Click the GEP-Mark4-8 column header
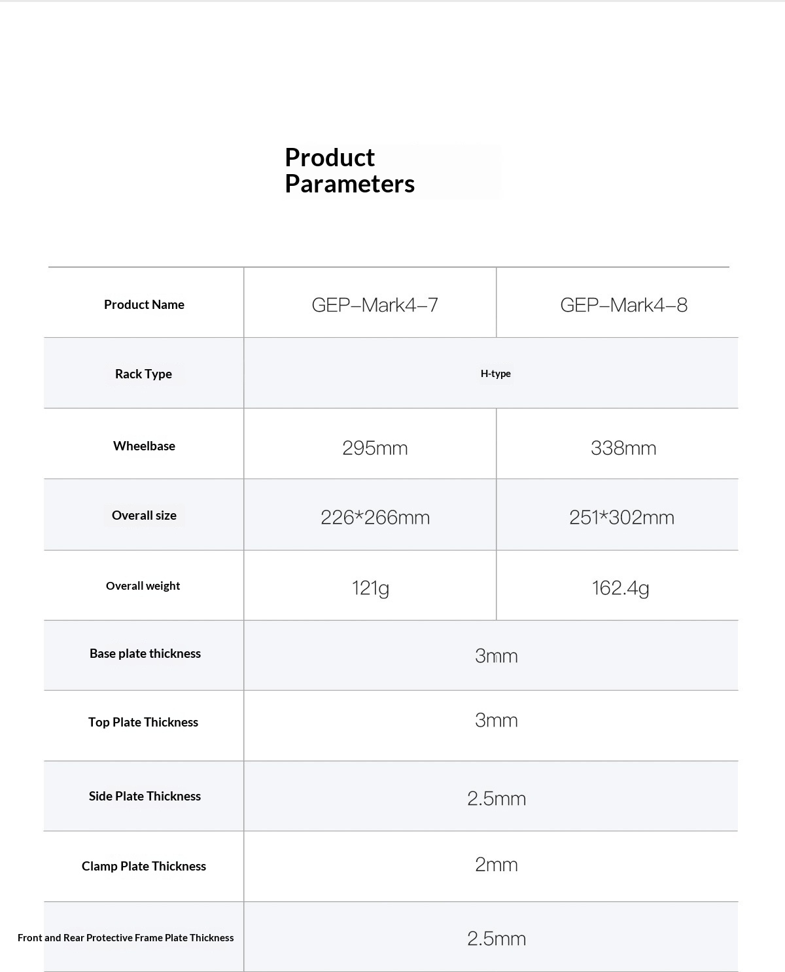Viewport: 785px width, 972px height. 623,305
